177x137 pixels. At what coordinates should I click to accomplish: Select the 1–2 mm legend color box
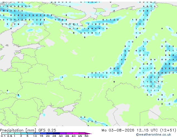18,133
